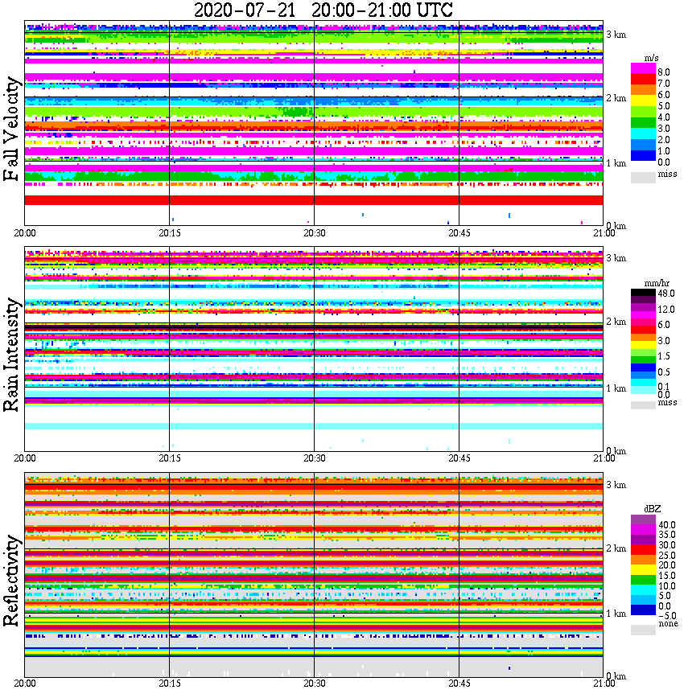Click the 3 km label beside Reflectivity

(x=616, y=485)
